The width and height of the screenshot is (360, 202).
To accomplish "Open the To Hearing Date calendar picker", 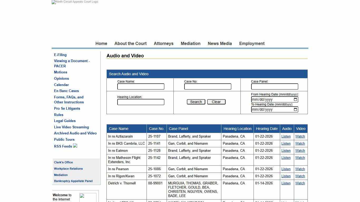I will pyautogui.click(x=295, y=109).
